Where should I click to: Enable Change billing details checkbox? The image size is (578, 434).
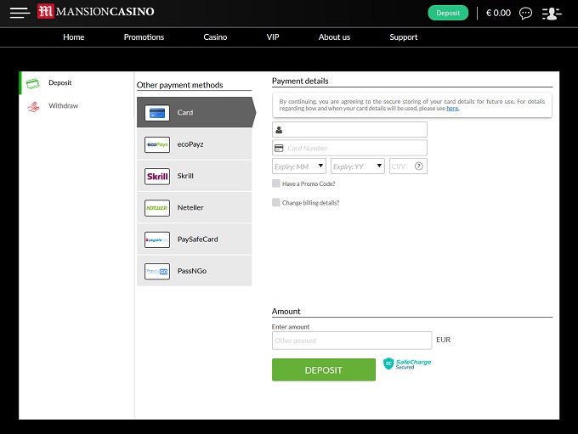click(276, 203)
